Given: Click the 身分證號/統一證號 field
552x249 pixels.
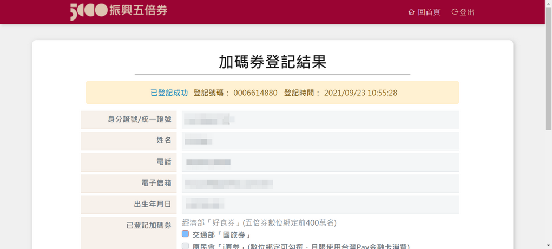Looking at the screenshot, I should [320, 120].
